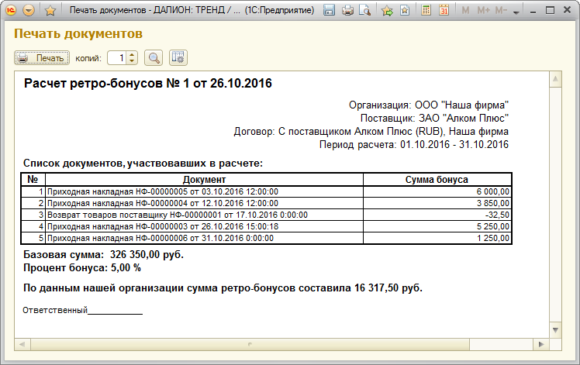This screenshot has height=365, width=580.
Task: Click the horizontal scrollbar right arrow
Action: coord(541,344)
